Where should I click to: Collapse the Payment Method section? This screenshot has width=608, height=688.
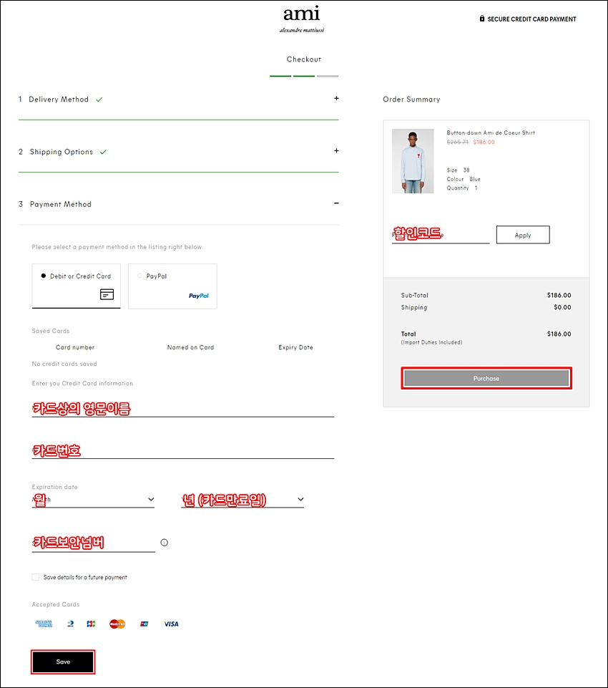click(336, 203)
